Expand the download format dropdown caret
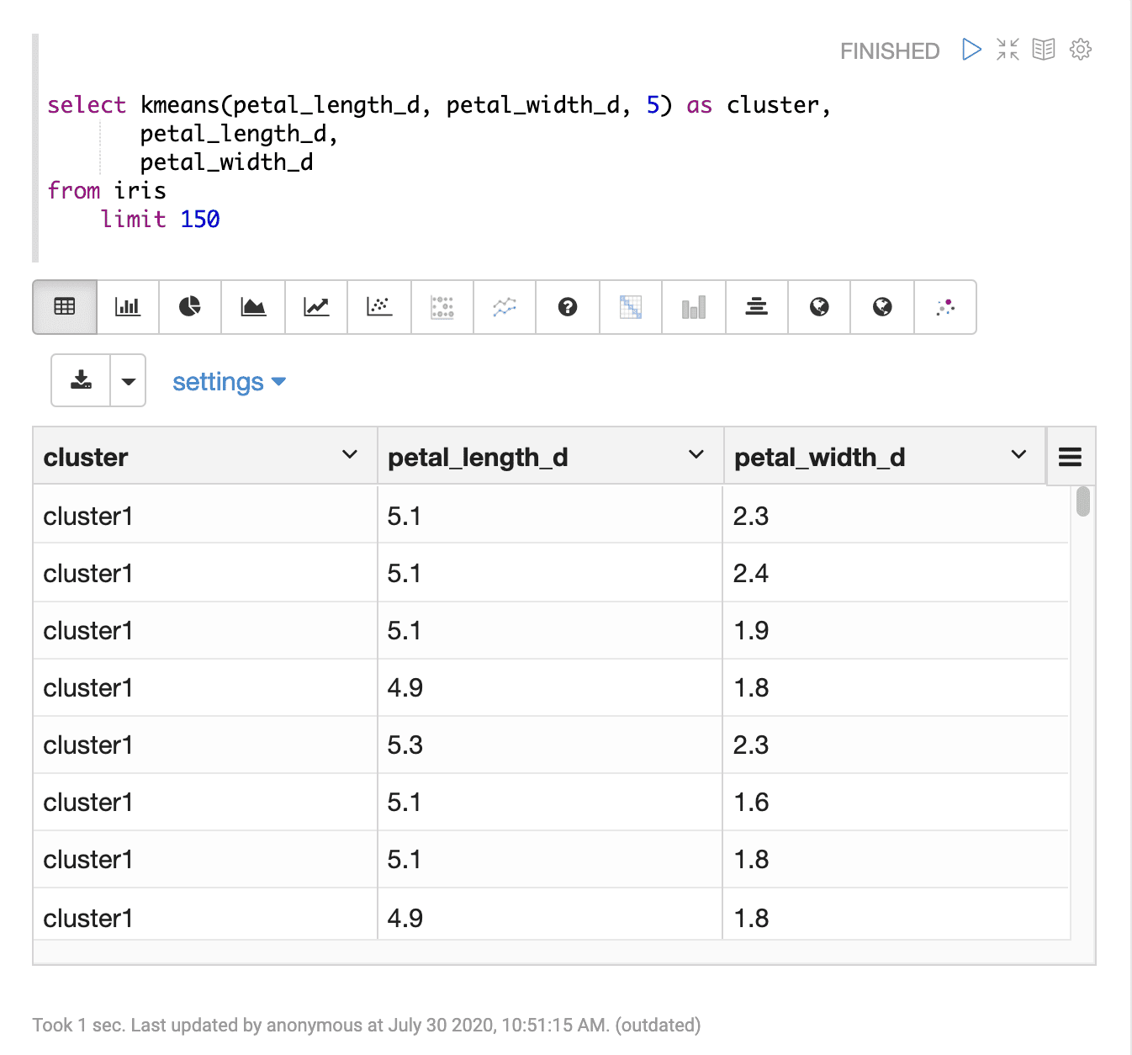Image resolution: width=1132 pixels, height=1055 pixels. [128, 381]
